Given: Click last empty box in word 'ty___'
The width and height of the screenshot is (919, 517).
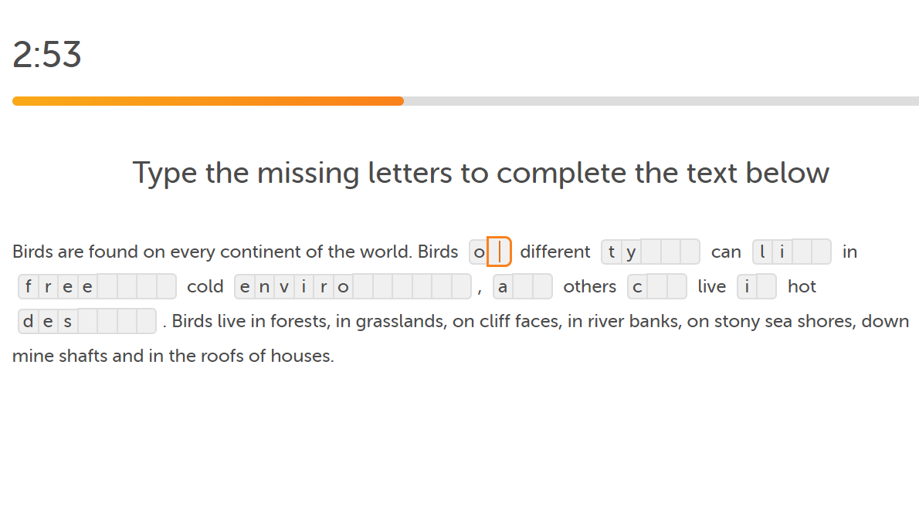Looking at the screenshot, I should (690, 252).
